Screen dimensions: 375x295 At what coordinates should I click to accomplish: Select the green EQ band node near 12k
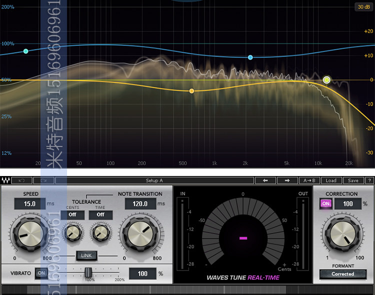326,80
